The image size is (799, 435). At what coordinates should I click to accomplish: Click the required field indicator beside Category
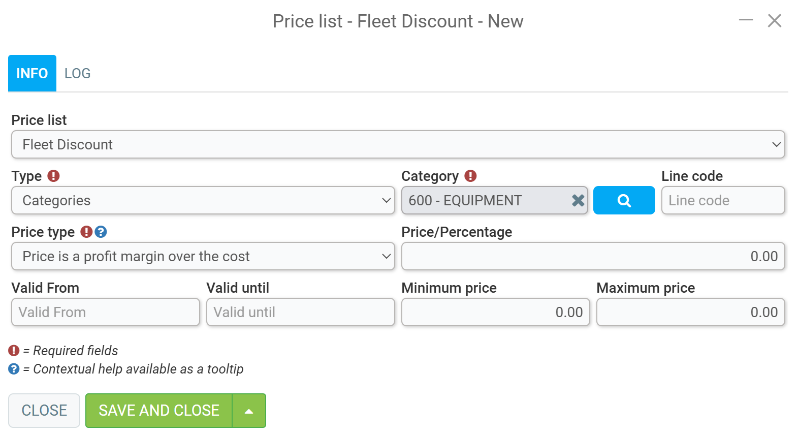pyautogui.click(x=470, y=176)
